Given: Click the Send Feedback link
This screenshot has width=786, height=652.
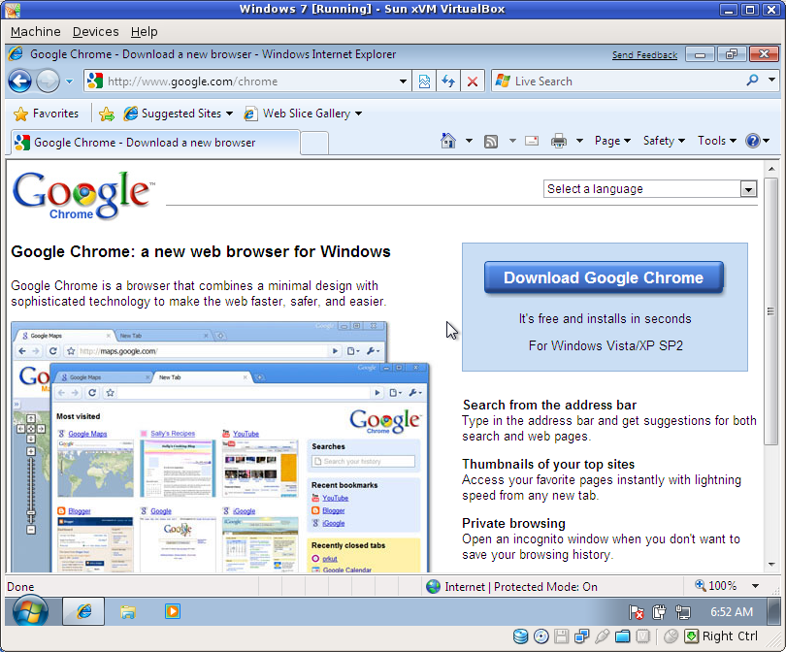Looking at the screenshot, I should 644,54.
